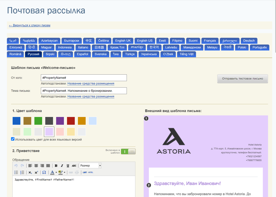This screenshot has width=276, height=197.
Task: Focus the Тема письма input field
Action: (x=84, y=91)
